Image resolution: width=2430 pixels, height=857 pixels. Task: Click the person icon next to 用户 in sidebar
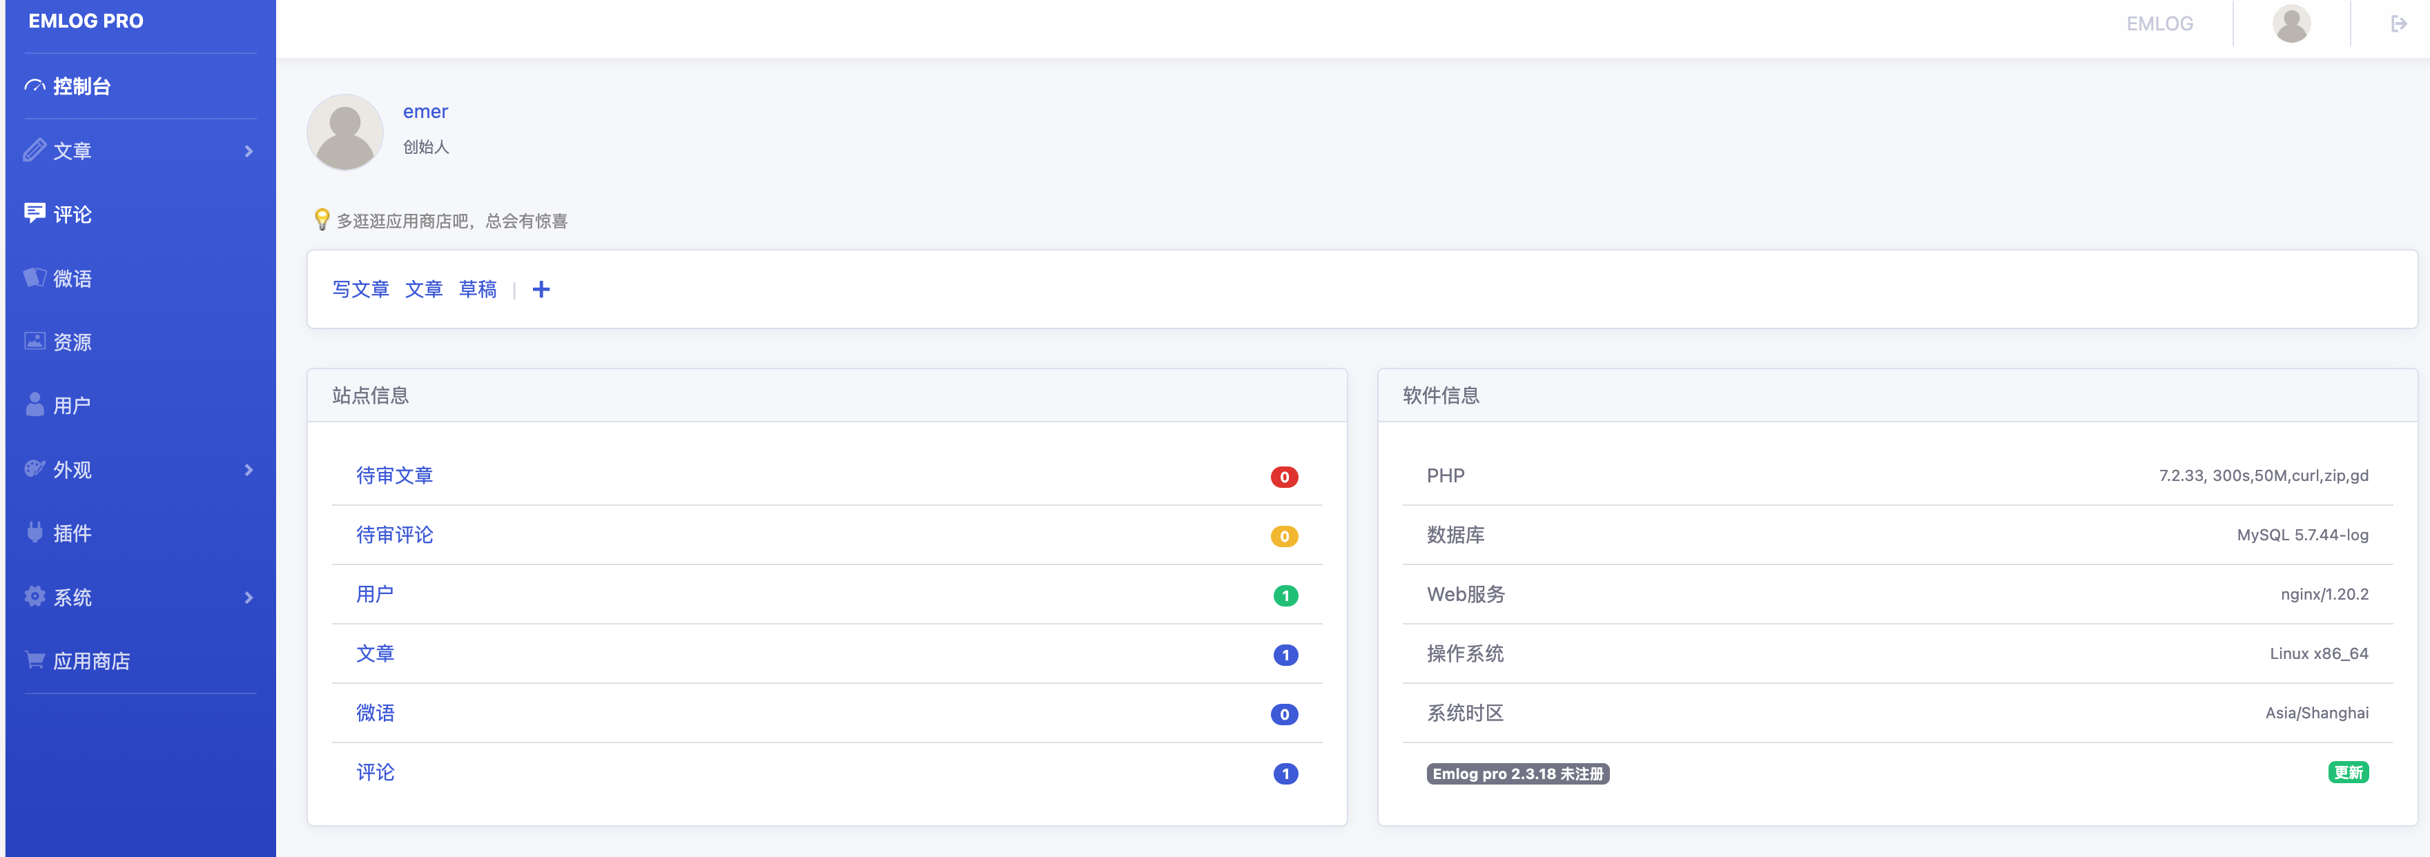[35, 404]
